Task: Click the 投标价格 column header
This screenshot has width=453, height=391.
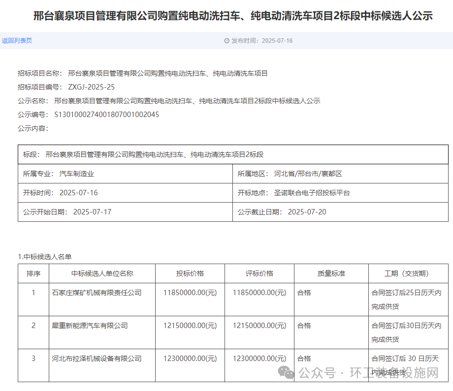Action: click(190, 273)
